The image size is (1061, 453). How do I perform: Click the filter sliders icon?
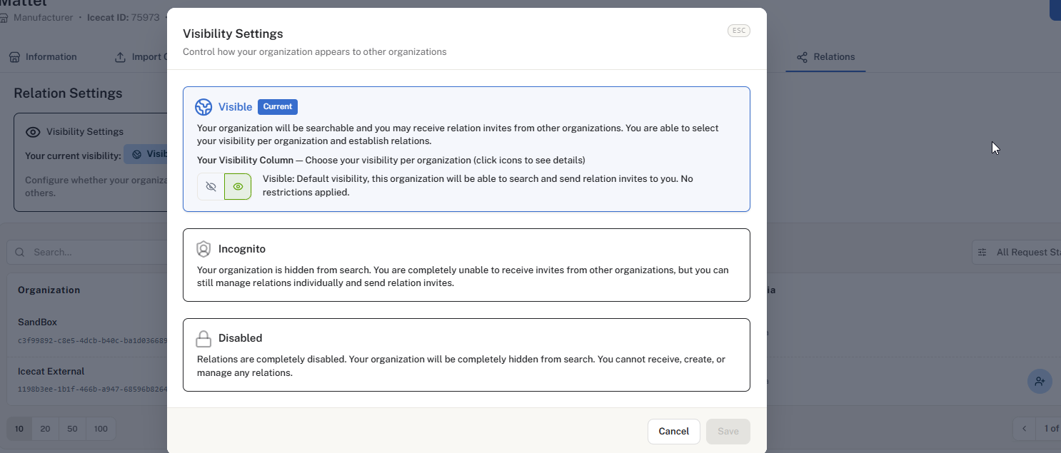coord(982,252)
